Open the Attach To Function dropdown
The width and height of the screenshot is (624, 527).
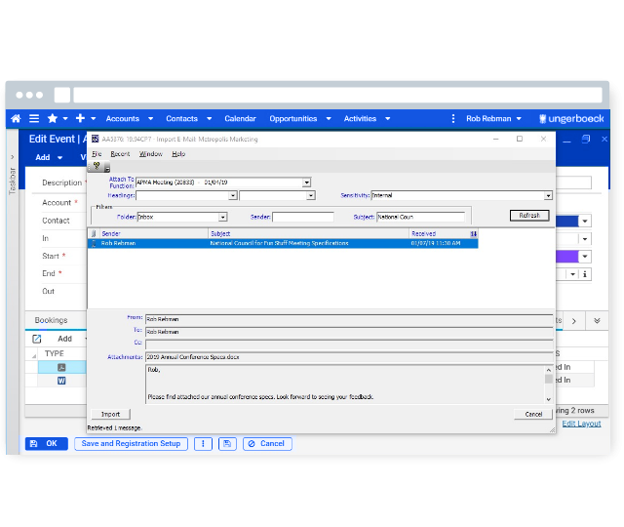tap(306, 182)
